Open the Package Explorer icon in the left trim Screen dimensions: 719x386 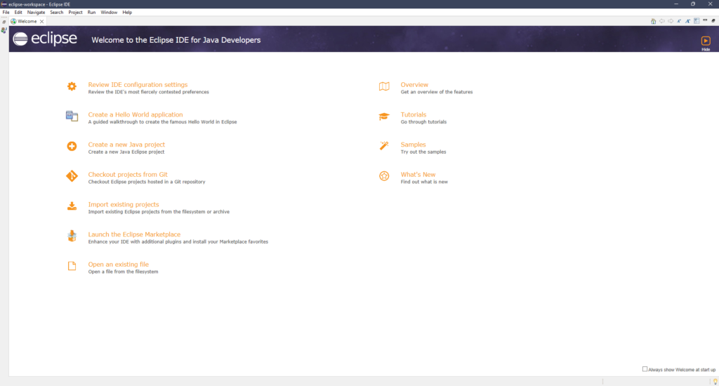tap(4, 30)
